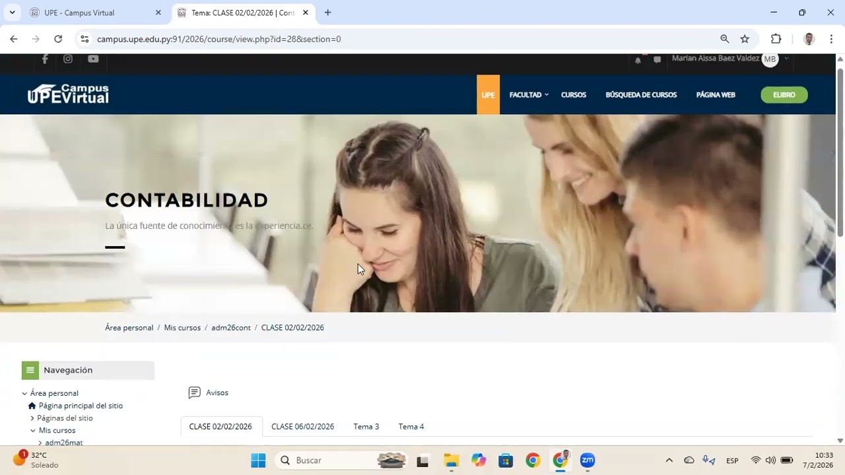Screen dimensions: 845x475
Task: Open Zoom from the taskbar
Action: click(588, 460)
